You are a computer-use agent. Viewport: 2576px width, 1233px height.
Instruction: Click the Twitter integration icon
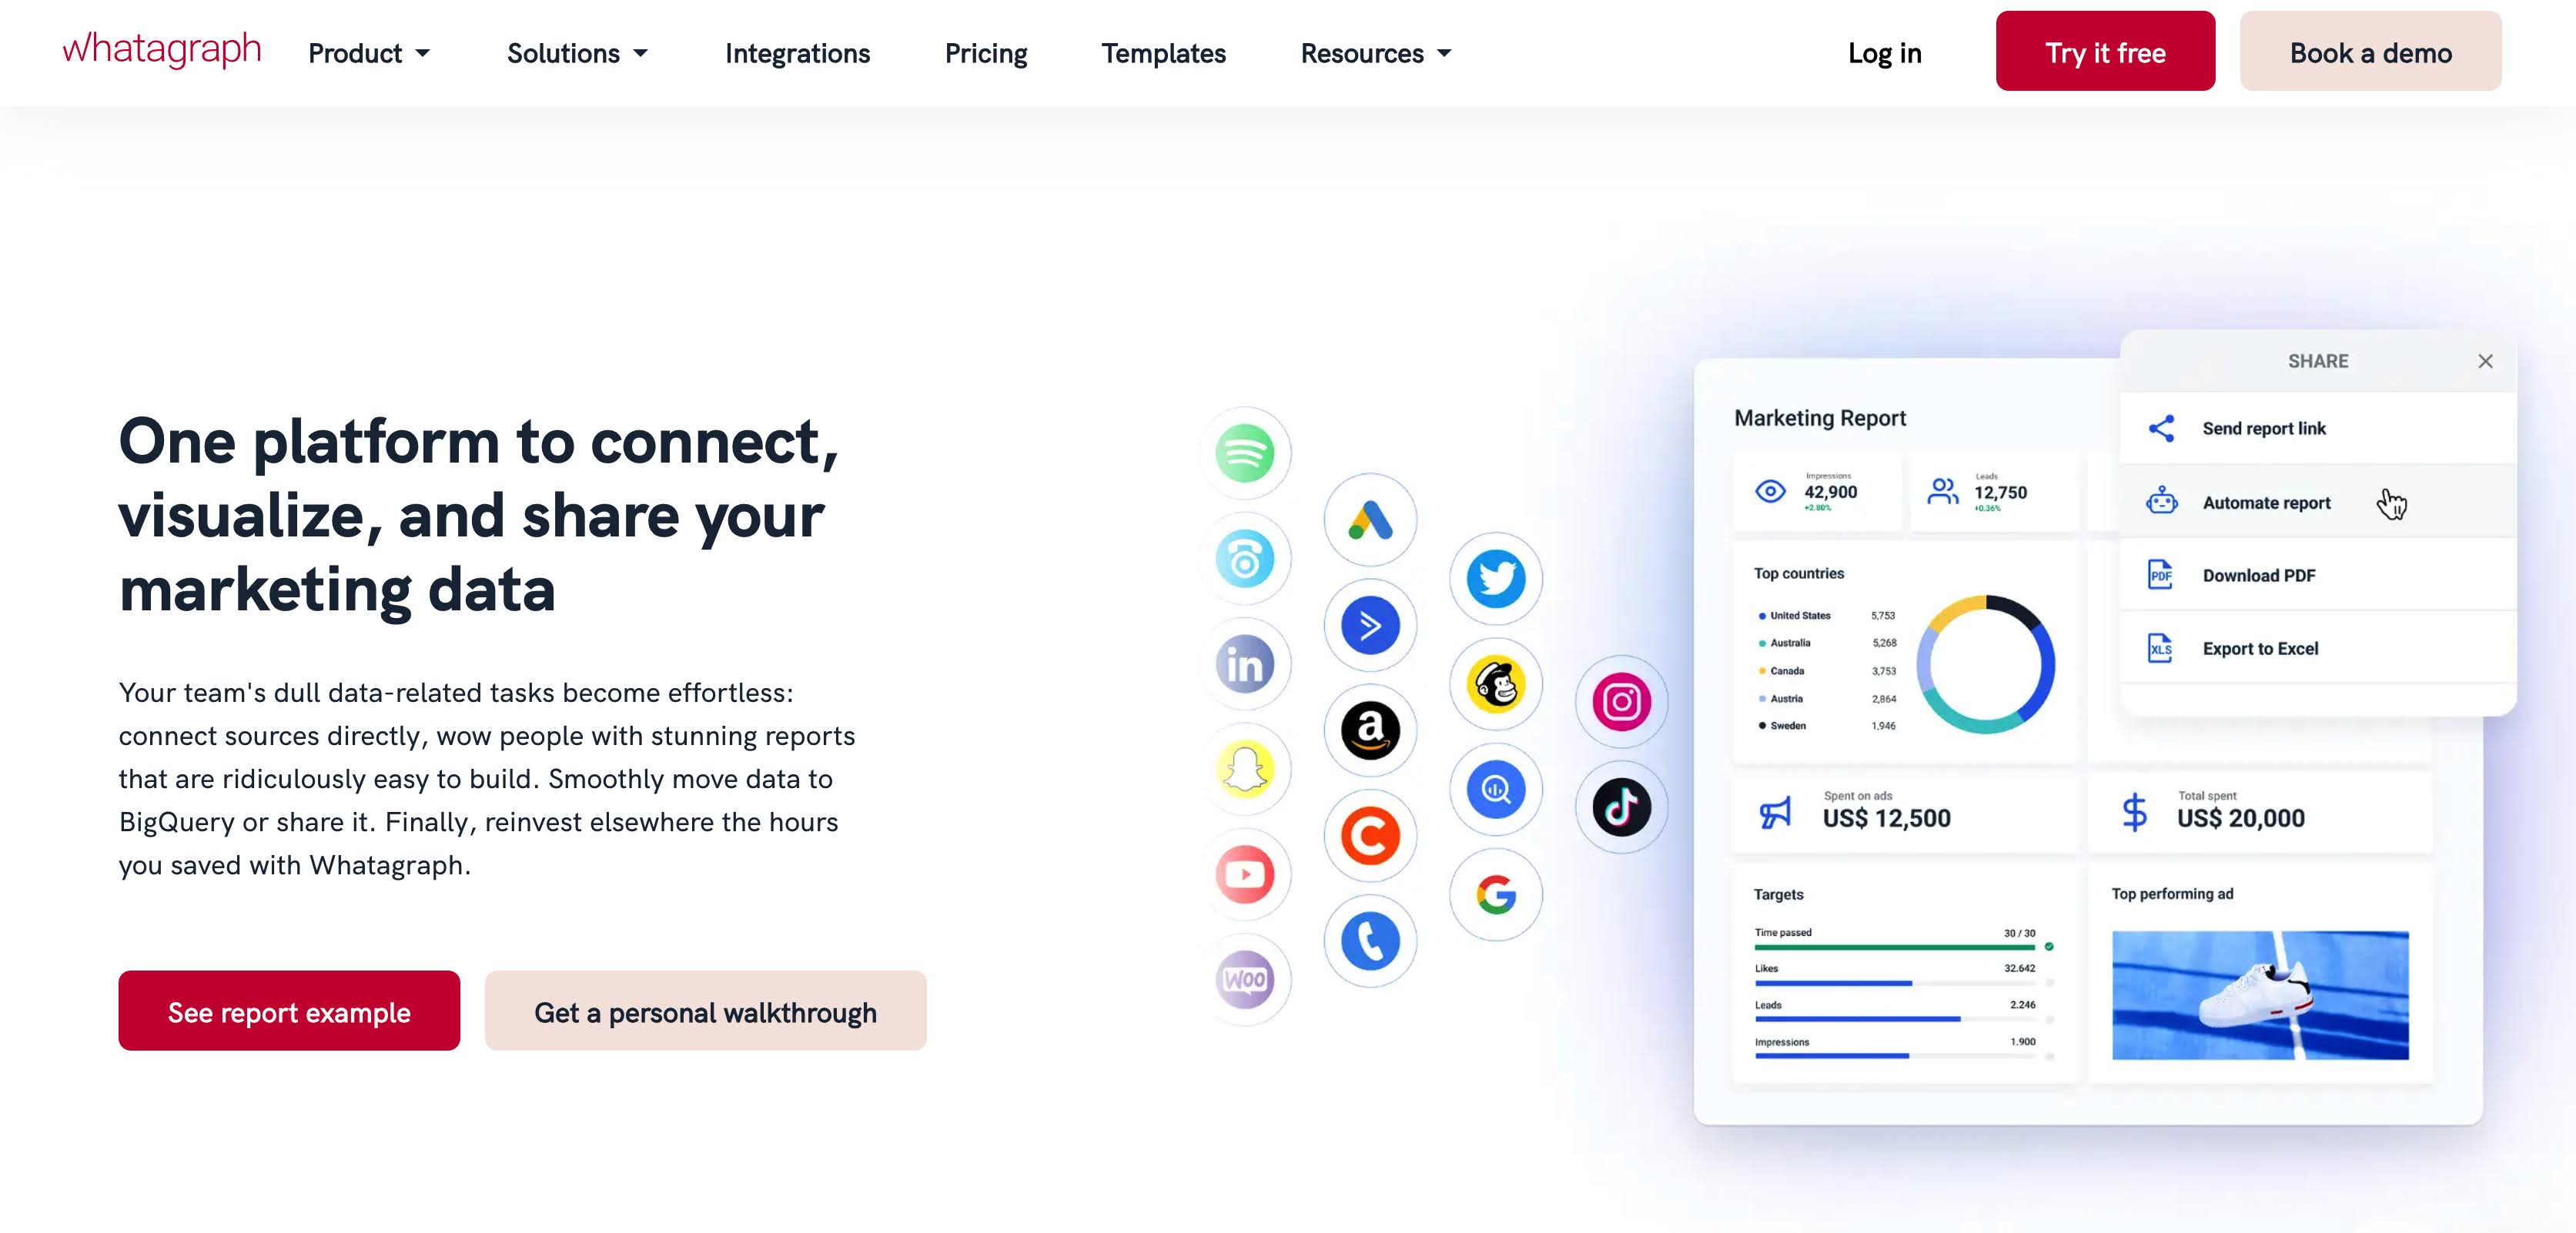(1495, 578)
